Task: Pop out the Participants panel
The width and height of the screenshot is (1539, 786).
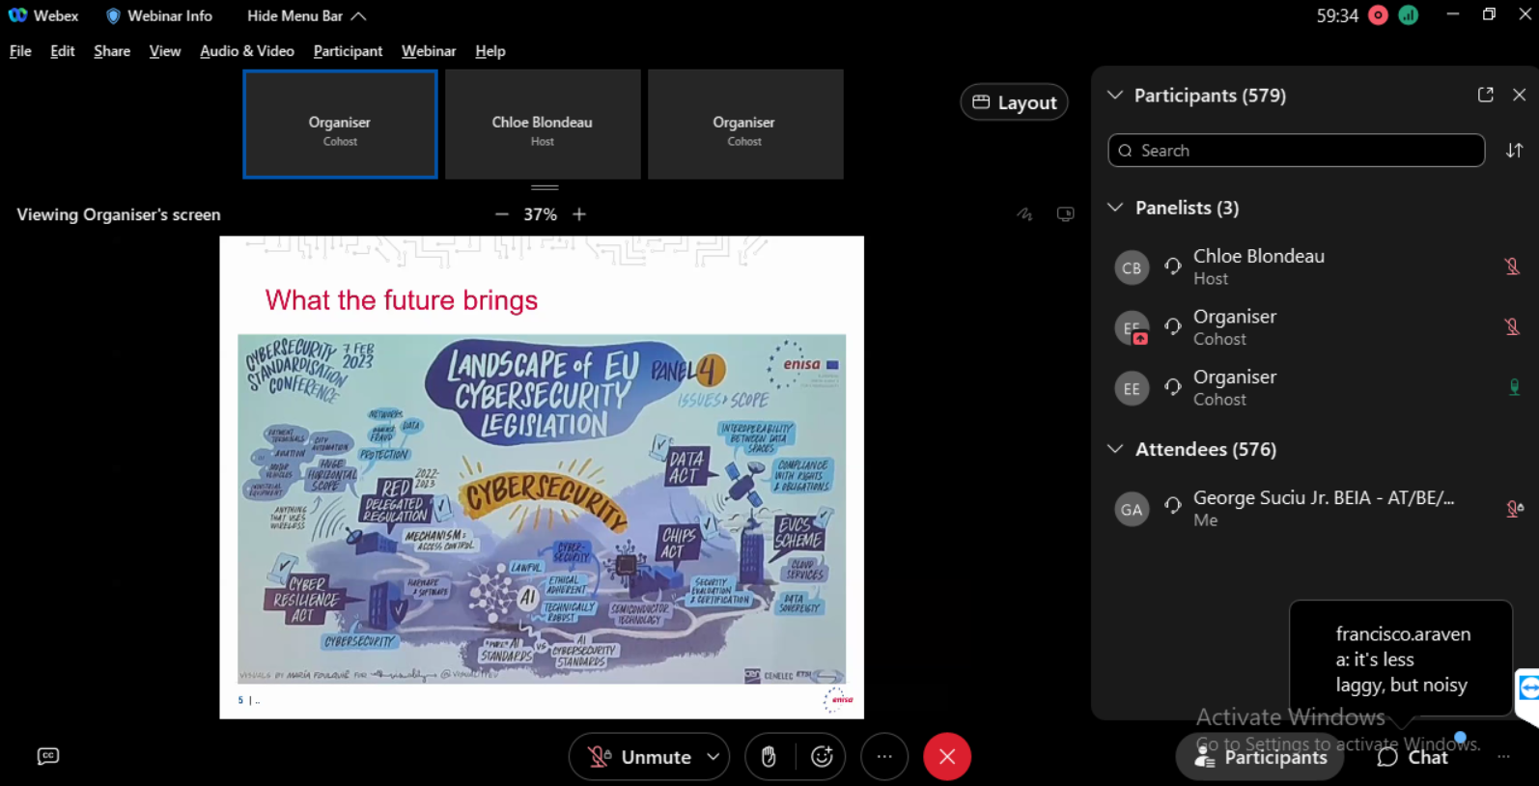Action: (x=1485, y=95)
